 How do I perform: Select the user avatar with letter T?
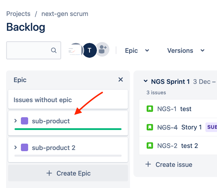90,50
